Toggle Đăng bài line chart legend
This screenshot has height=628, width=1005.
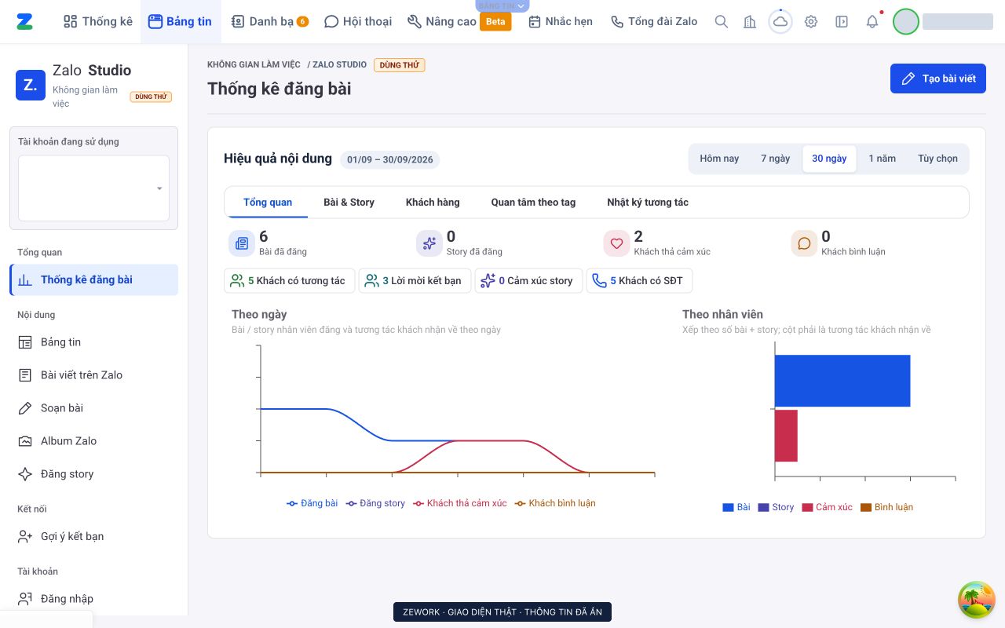coord(312,503)
